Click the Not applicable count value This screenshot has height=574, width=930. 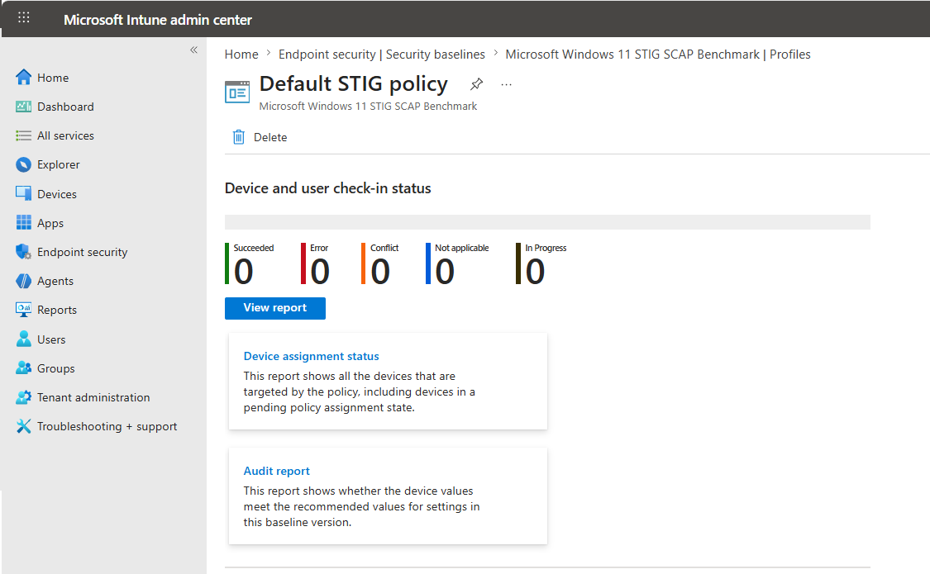[x=445, y=272]
